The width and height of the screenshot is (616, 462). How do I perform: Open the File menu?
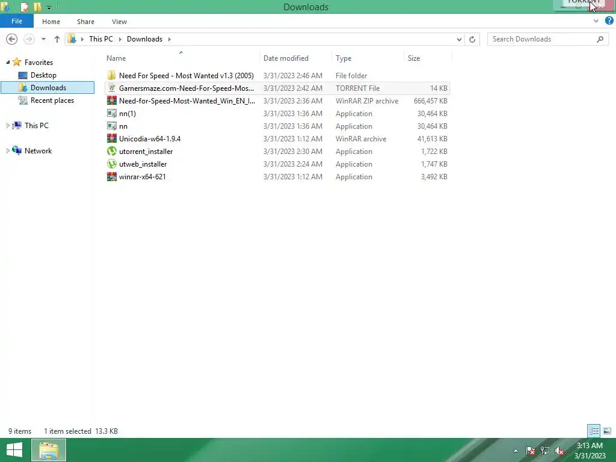(17, 21)
